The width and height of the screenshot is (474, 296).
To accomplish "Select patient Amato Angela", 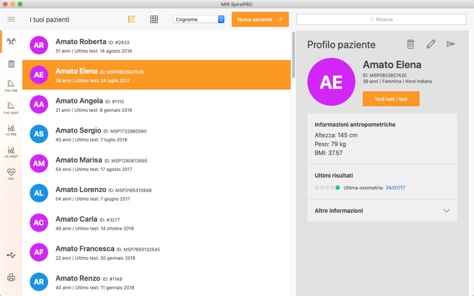I will (x=156, y=104).
